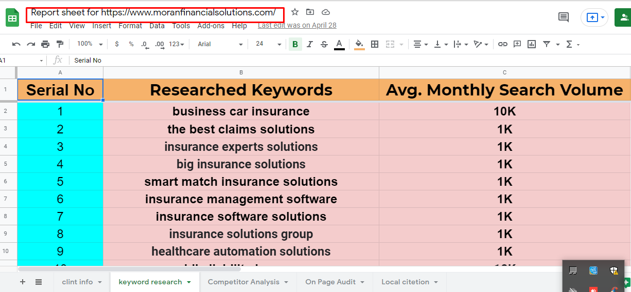Viewport: 631px width, 292px height.
Task: Expand the filter views dropdown arrow
Action: 558,45
